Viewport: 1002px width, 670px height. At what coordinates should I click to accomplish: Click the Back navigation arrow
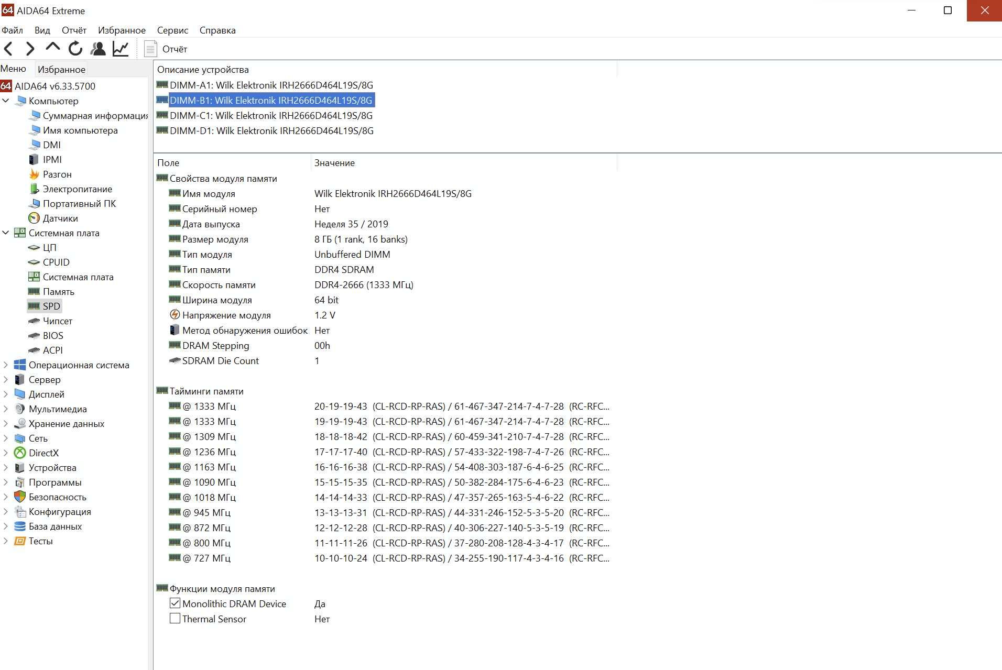coord(8,49)
